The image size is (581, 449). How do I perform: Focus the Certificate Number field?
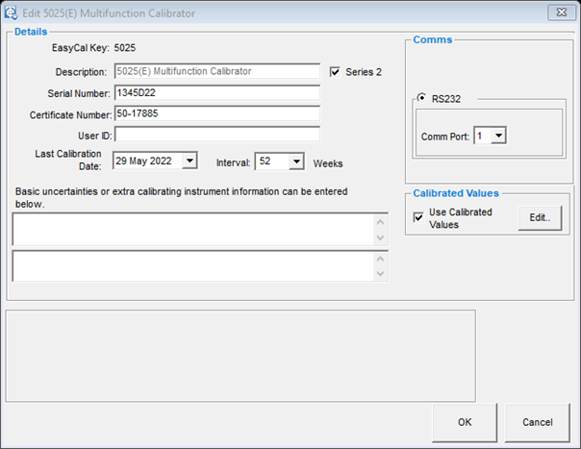tap(216, 114)
